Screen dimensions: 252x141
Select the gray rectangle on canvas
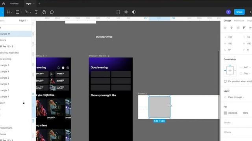pos(159,107)
